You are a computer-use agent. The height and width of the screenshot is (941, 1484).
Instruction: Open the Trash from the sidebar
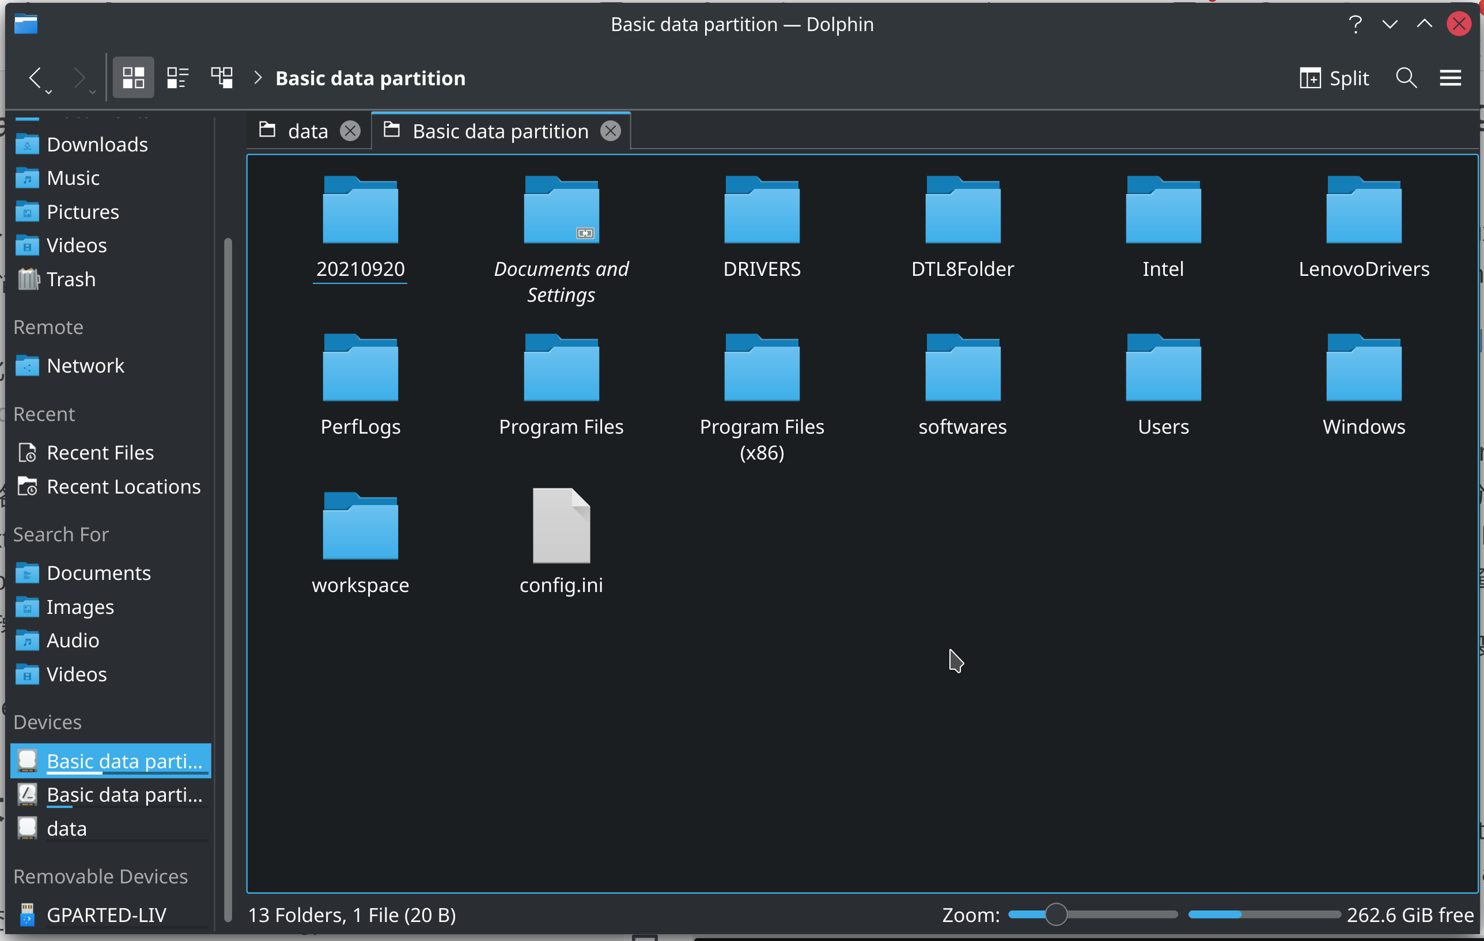[x=70, y=279]
